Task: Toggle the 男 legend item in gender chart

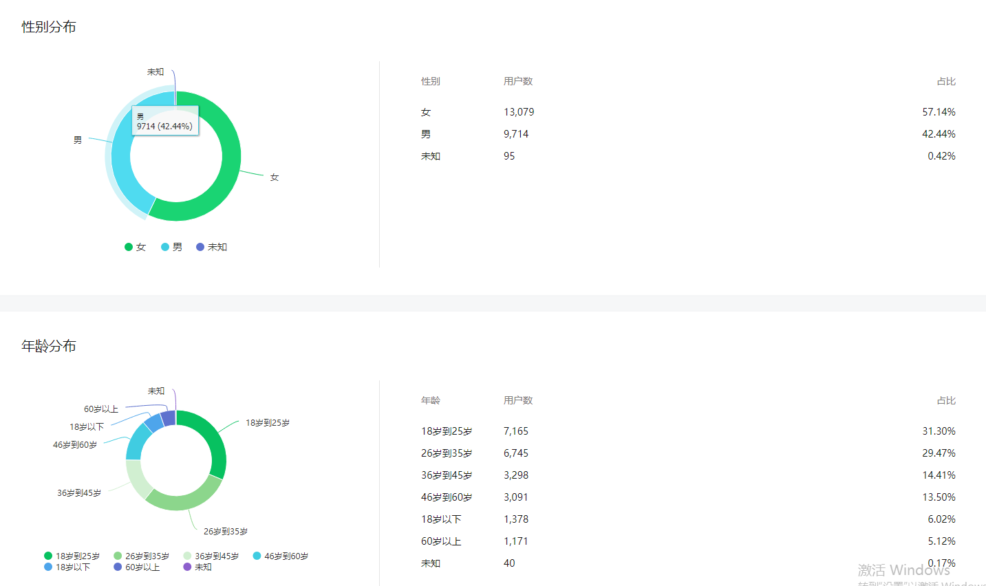Action: click(172, 247)
